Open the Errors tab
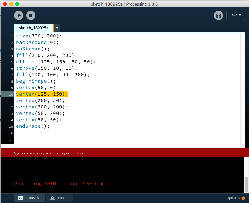The height and width of the screenshot is (203, 249). click(x=59, y=198)
